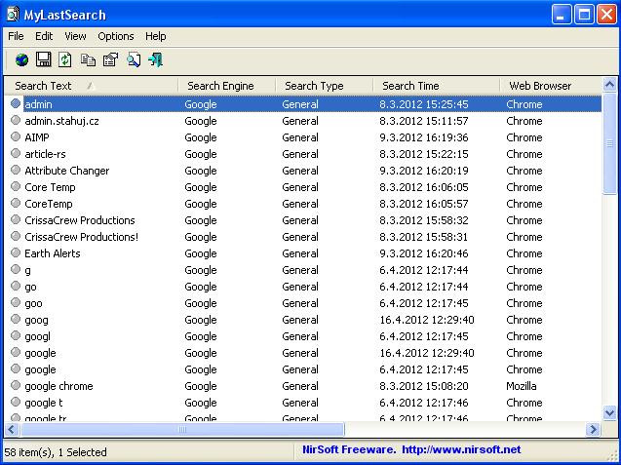Screen dimensions: 621x465
Task: Click the round icon beside Earth Alerts
Action: (16, 253)
